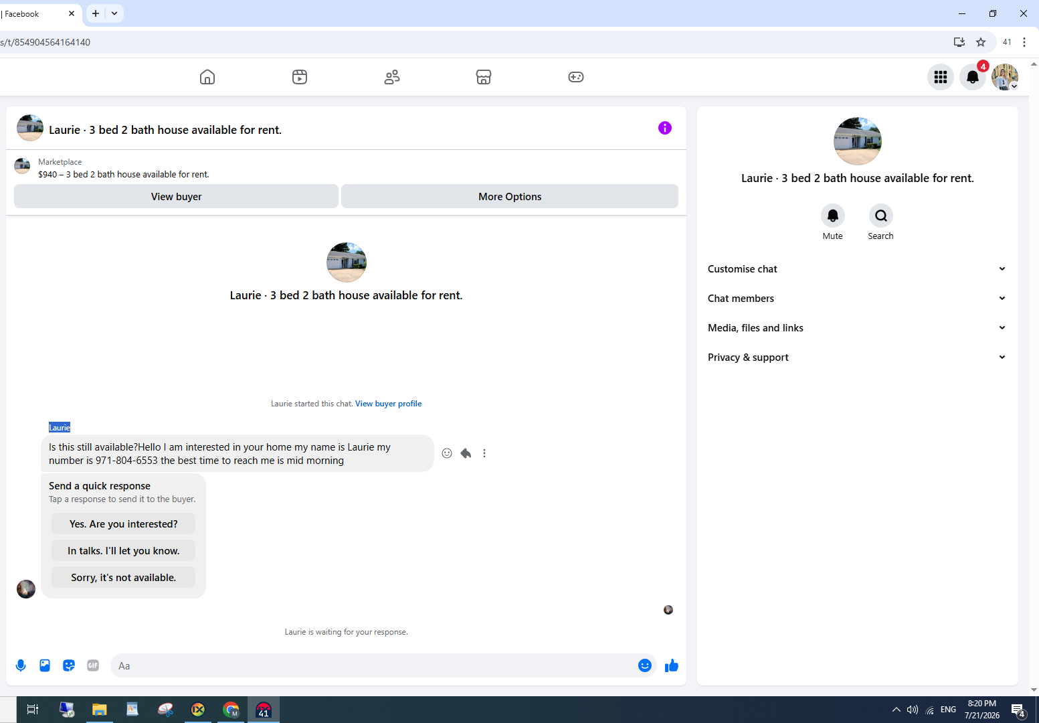The image size is (1039, 723).
Task: Click the browser address bar URL
Action: [x=45, y=42]
